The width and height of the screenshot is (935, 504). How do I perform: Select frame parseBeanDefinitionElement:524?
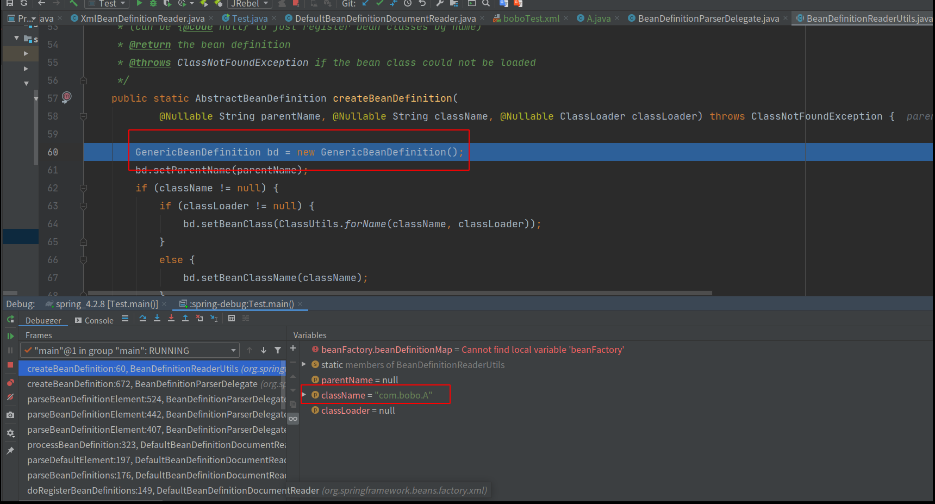click(153, 399)
